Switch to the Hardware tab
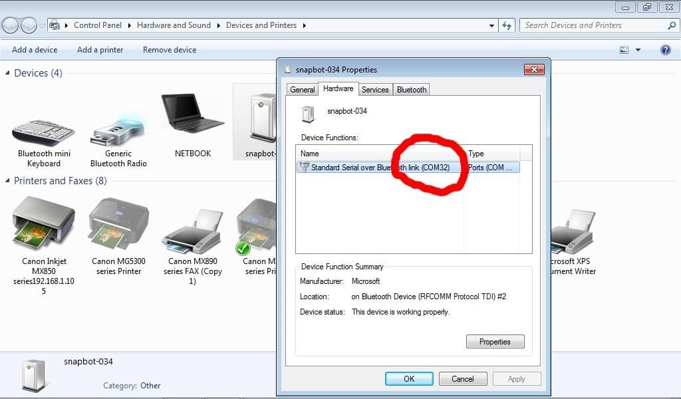 tap(338, 88)
